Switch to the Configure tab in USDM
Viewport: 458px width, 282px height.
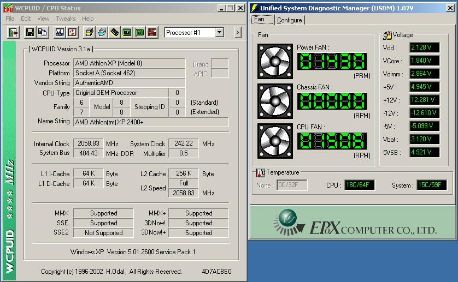(x=290, y=20)
